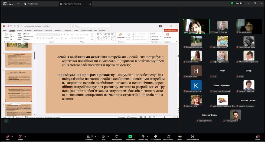Leave the meeting with Выйти
The image size is (265, 142).
tap(258, 137)
